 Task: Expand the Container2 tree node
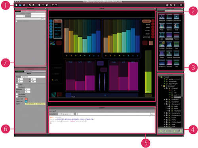pyautogui.click(x=164, y=104)
